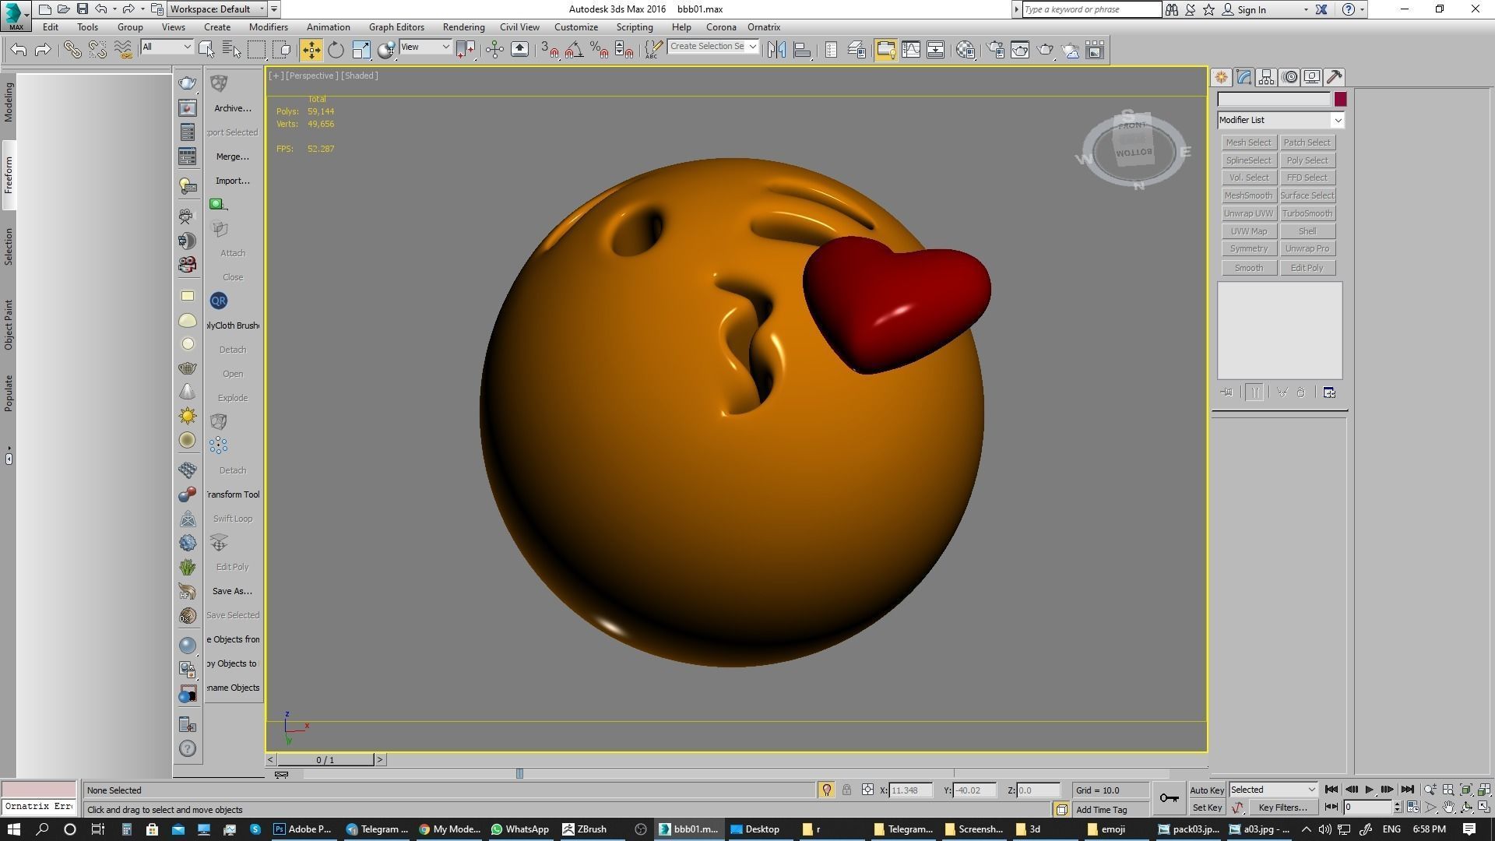
Task: Open the Utilities hammer panel
Action: tap(1335, 77)
